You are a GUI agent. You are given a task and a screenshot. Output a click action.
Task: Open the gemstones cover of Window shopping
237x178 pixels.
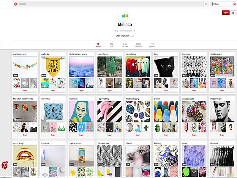(138, 111)
